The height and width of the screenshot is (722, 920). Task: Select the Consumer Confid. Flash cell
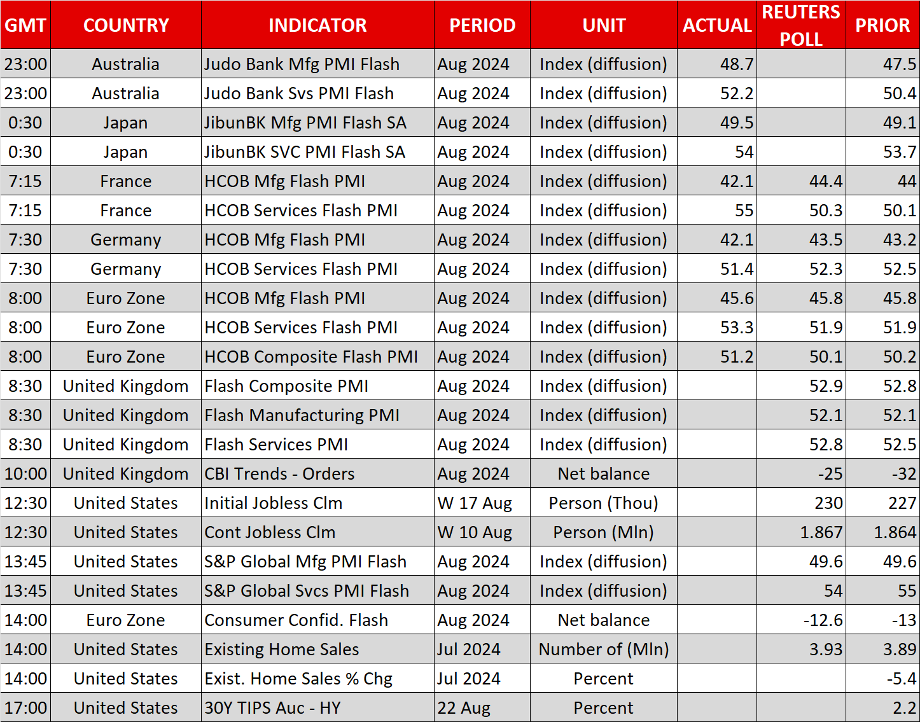317,620
